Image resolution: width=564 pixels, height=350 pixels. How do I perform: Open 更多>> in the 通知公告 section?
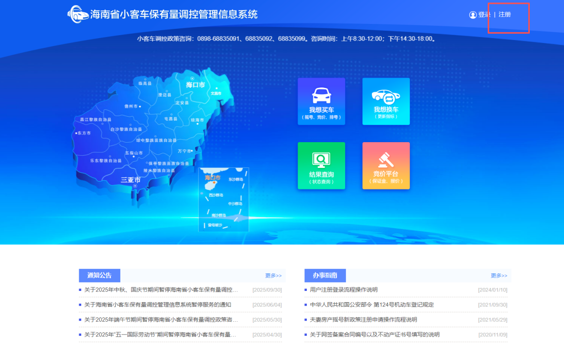273,275
